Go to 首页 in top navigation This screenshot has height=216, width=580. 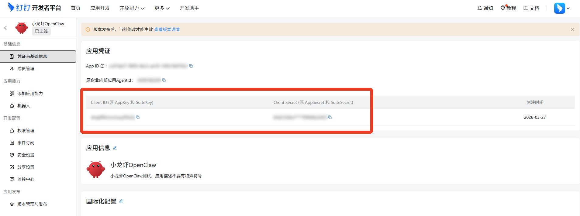click(76, 8)
